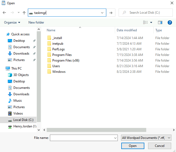Open the Downloads icon under This PC
Viewport: 176px width, 152px height.
[x=10, y=94]
